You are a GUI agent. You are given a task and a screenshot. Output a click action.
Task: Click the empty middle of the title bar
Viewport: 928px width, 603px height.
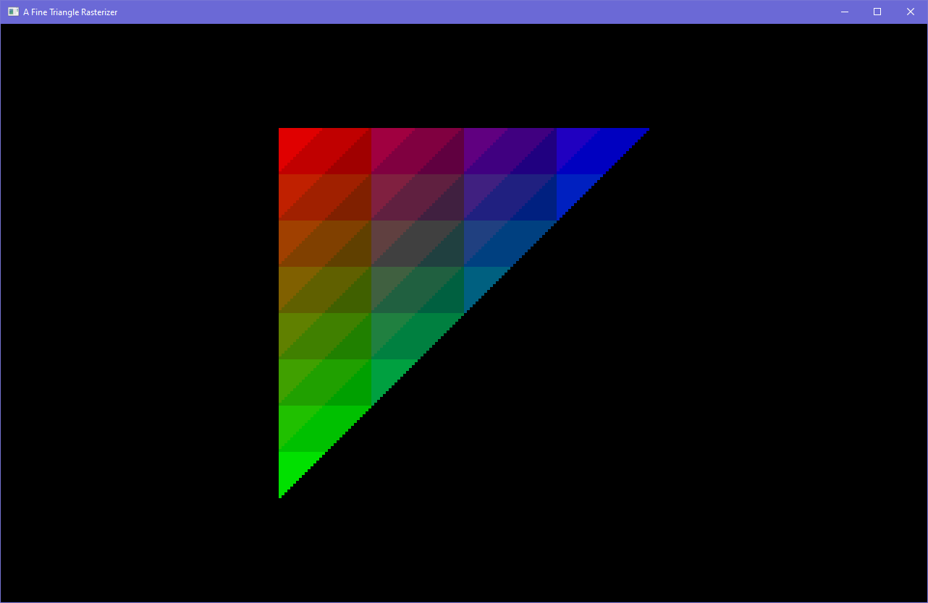tap(463, 12)
